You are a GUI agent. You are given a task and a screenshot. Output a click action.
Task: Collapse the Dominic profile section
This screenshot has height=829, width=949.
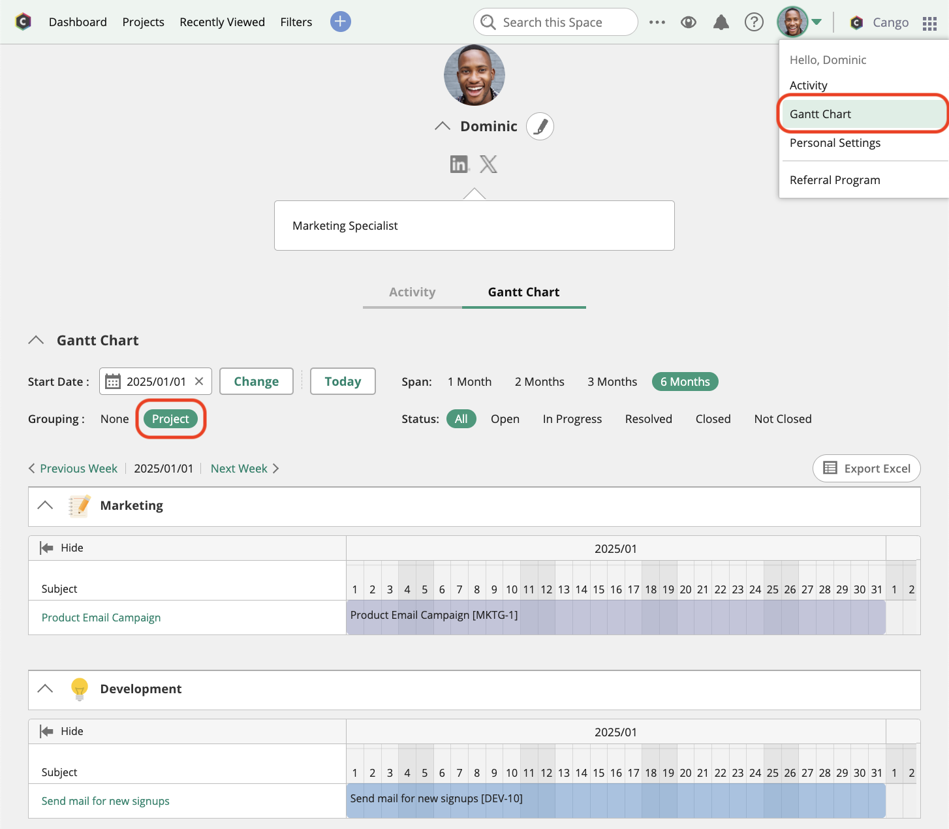click(x=443, y=126)
